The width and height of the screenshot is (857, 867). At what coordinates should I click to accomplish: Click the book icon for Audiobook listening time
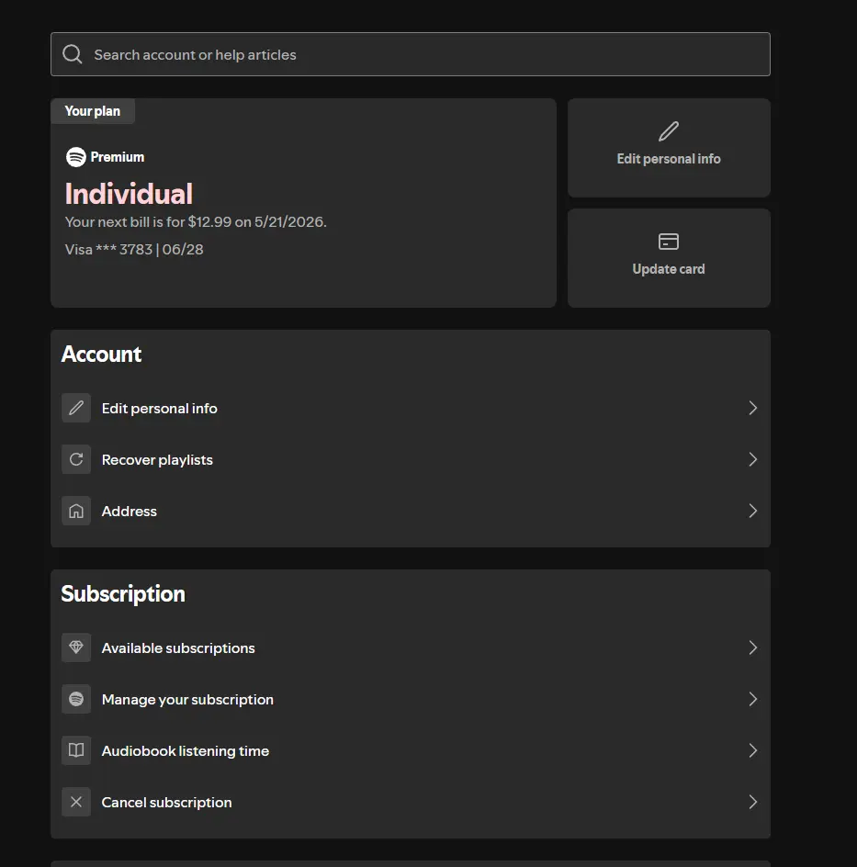(x=76, y=750)
